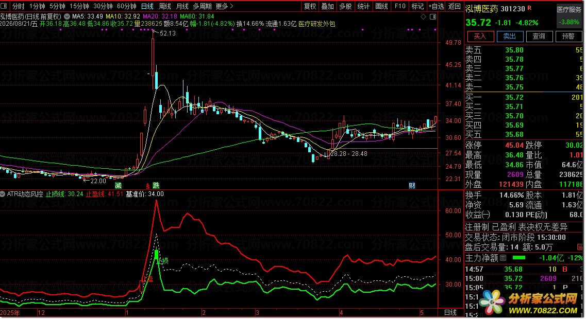
Task: Switch to 1分钟 period
Action: pos(37,6)
